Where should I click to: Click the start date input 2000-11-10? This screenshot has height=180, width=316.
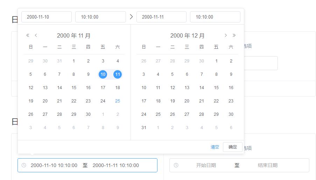47,17
